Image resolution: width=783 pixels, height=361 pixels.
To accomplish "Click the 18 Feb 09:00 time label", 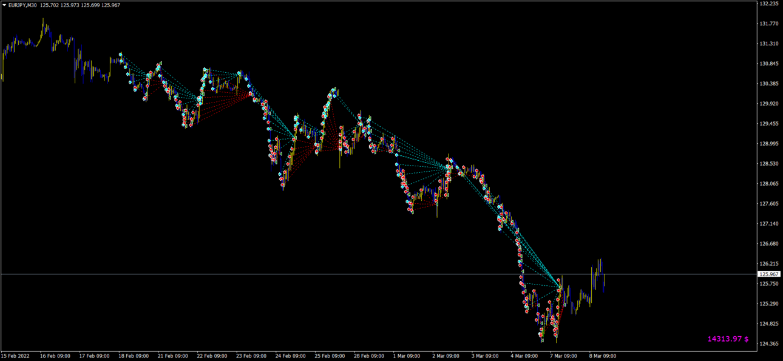I will pyautogui.click(x=134, y=356).
